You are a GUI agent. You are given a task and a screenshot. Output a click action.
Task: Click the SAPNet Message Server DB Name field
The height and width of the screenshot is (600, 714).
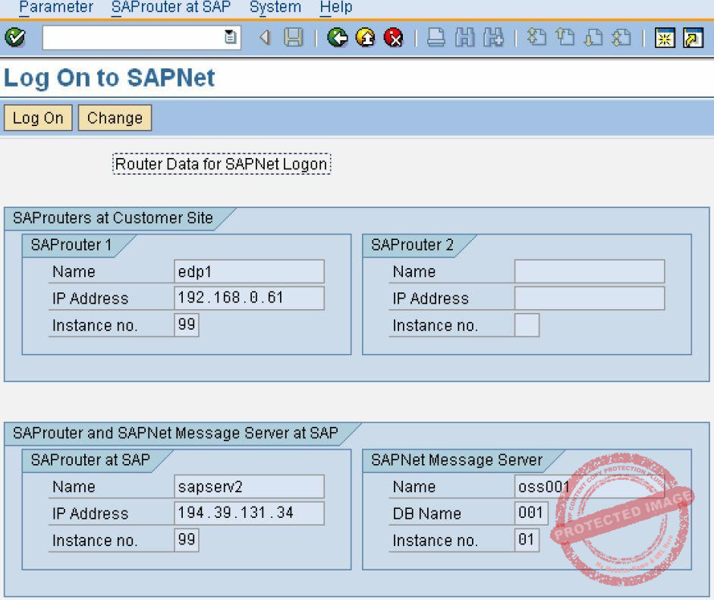(530, 513)
